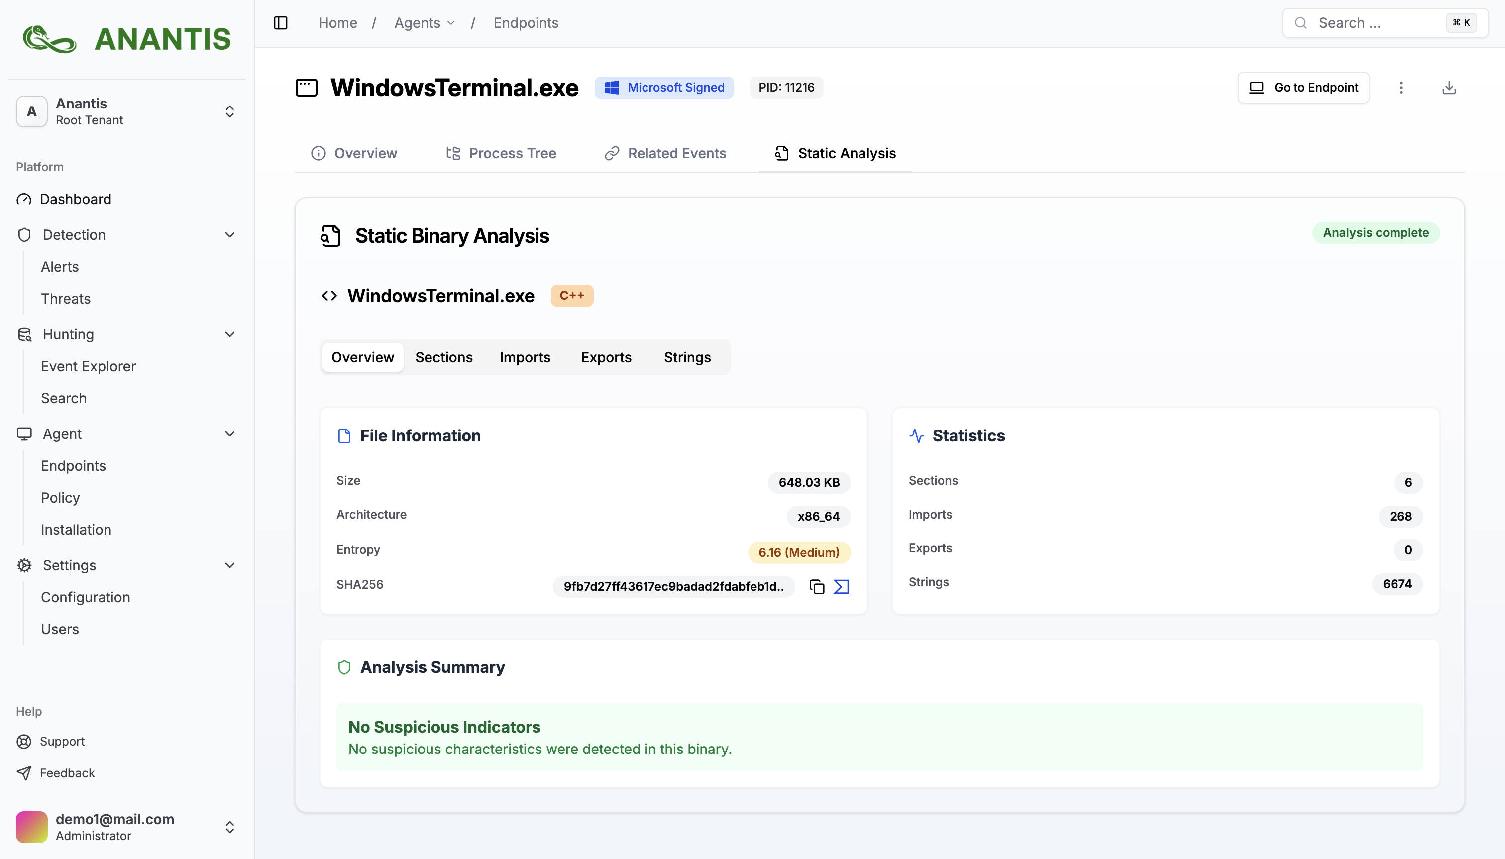Click the x86_64 architecture value
The width and height of the screenshot is (1505, 859).
click(818, 516)
